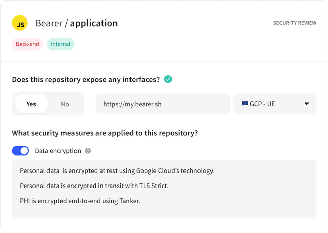Click the line about TLS Strict encryption
This screenshot has height=233, width=328.
(94, 186)
